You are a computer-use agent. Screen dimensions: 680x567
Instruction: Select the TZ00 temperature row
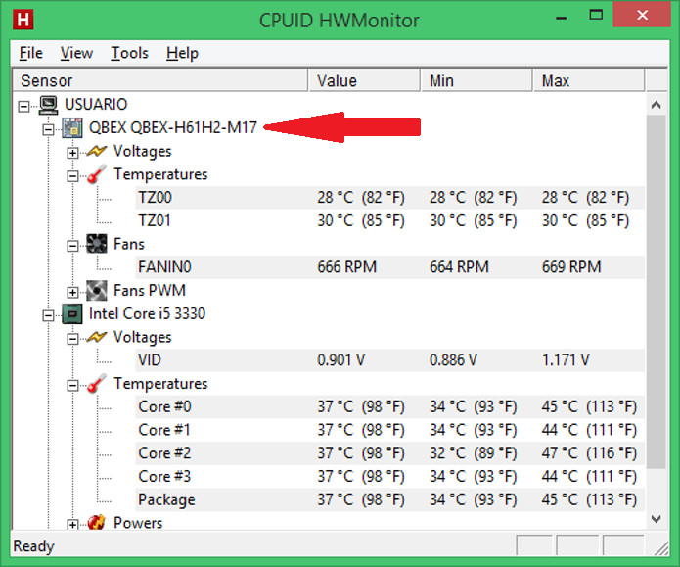[389, 198]
